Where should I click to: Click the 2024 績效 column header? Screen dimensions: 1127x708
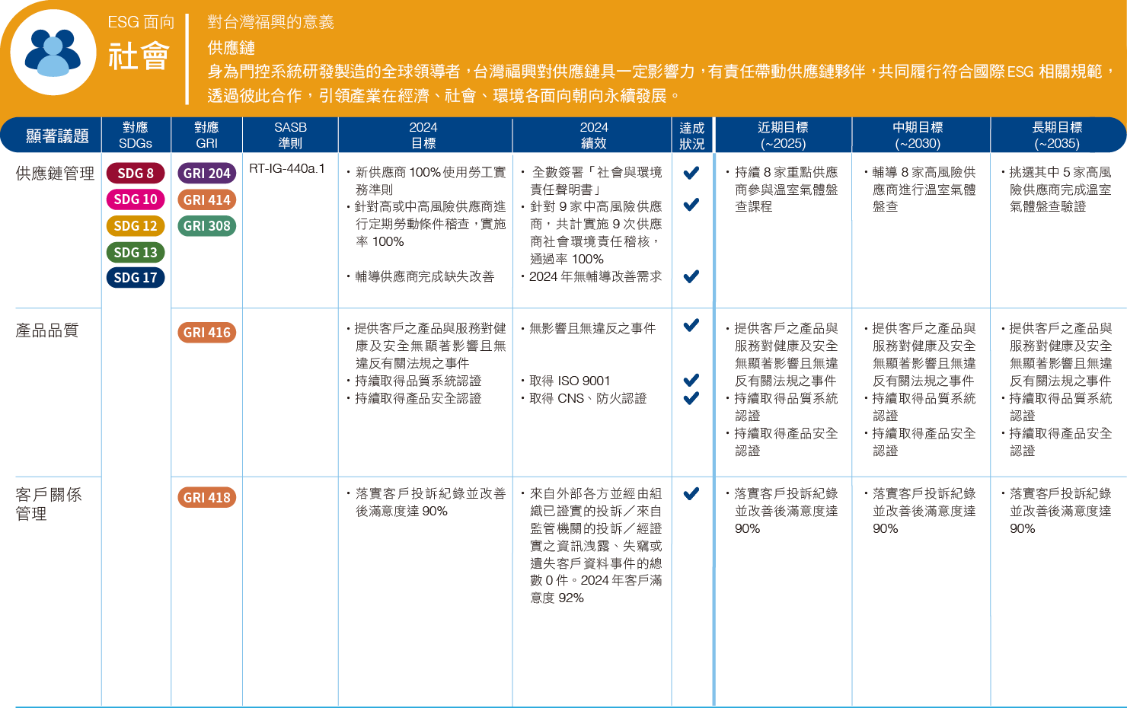tap(594, 136)
